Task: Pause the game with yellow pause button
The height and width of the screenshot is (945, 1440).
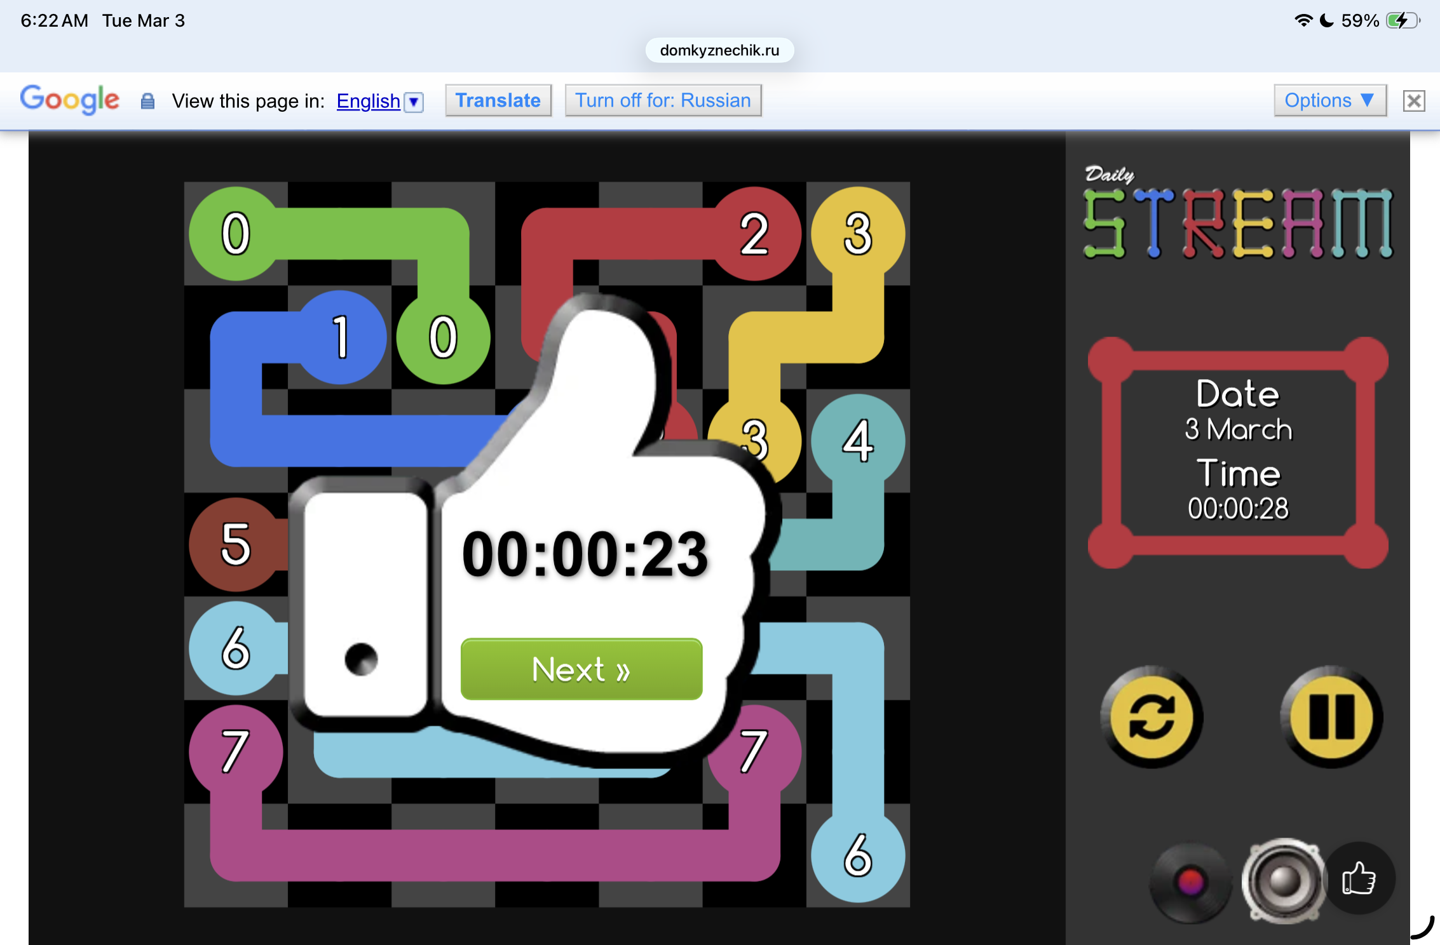Action: (x=1331, y=716)
